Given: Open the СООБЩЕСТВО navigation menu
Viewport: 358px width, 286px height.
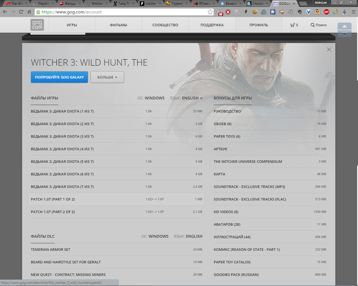Looking at the screenshot, I should coord(165,25).
